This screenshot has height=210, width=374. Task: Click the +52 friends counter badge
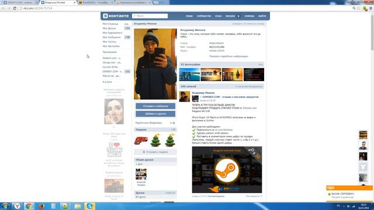tap(127, 29)
